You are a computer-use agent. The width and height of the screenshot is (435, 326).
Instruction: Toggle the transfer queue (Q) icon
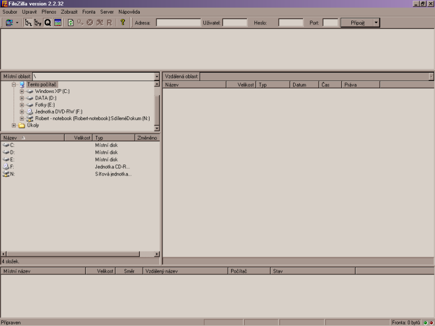[47, 22]
